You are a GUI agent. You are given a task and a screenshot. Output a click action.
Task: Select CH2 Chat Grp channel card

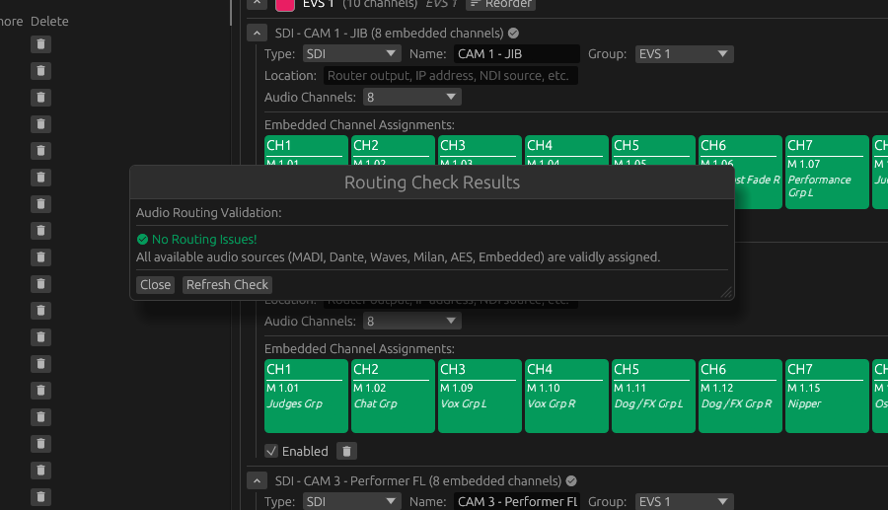393,397
